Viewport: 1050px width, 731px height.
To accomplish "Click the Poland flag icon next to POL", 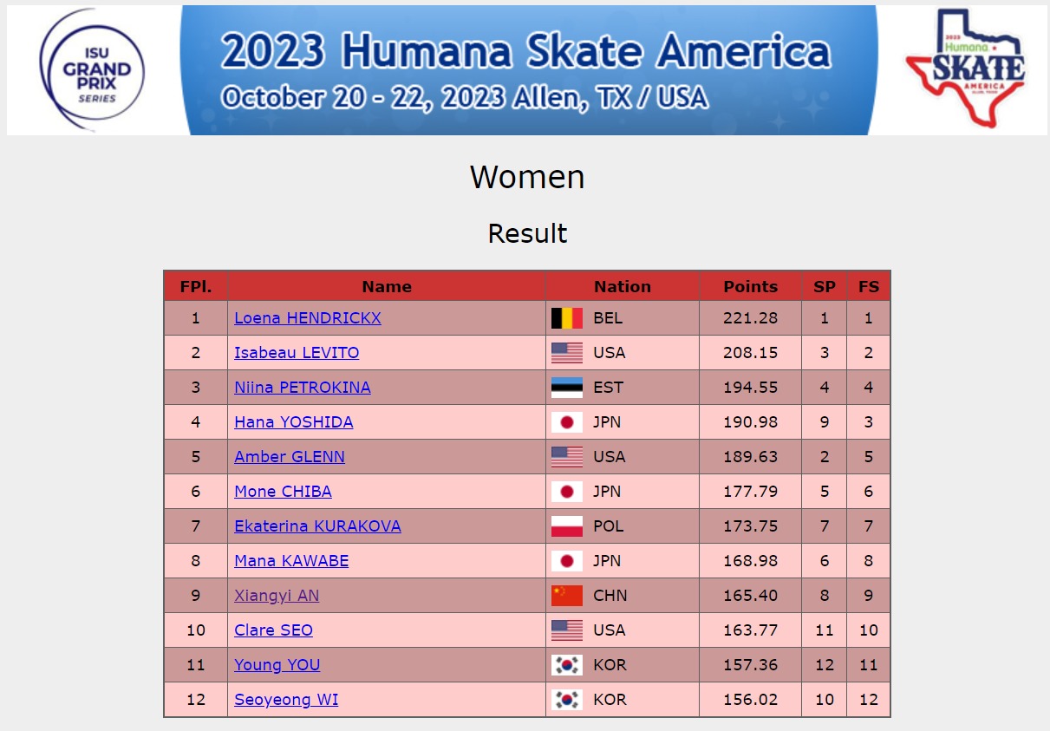I will tap(567, 526).
